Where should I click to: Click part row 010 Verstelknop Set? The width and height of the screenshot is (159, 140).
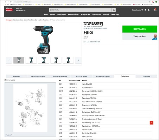pos(106,122)
